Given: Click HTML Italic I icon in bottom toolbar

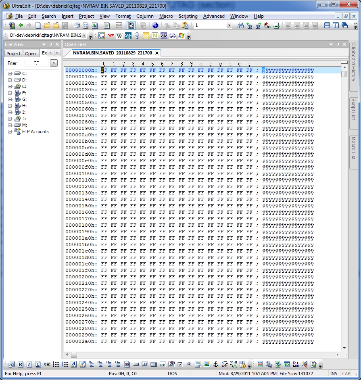Looking at the screenshot, I should point(29,365).
